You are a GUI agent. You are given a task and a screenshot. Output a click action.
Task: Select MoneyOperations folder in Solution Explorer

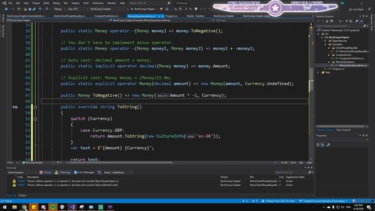(x=345, y=62)
